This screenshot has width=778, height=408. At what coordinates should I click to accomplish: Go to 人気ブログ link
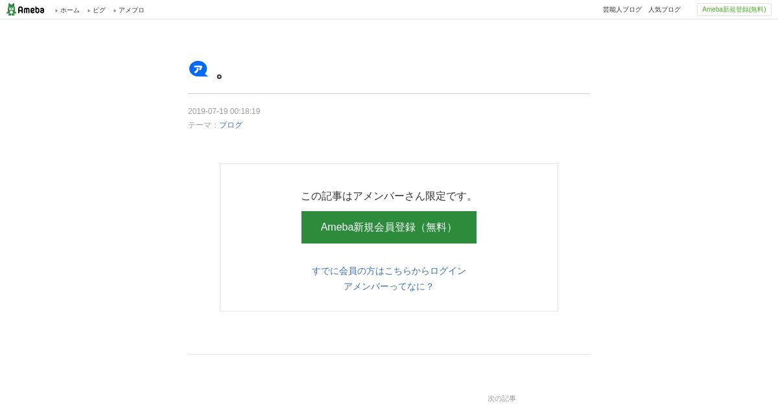click(665, 10)
